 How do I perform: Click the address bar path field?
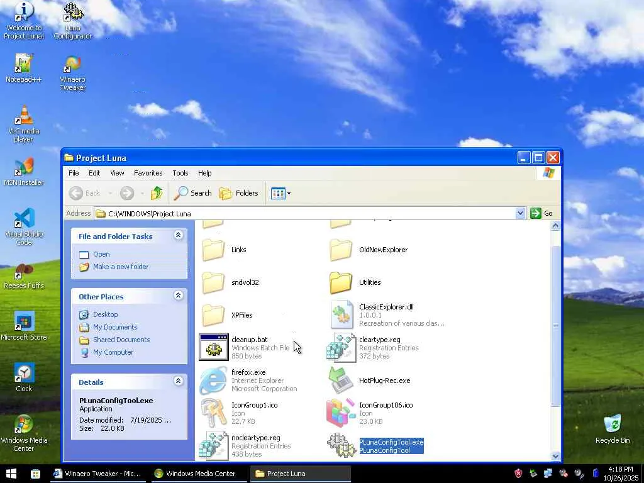(304, 213)
